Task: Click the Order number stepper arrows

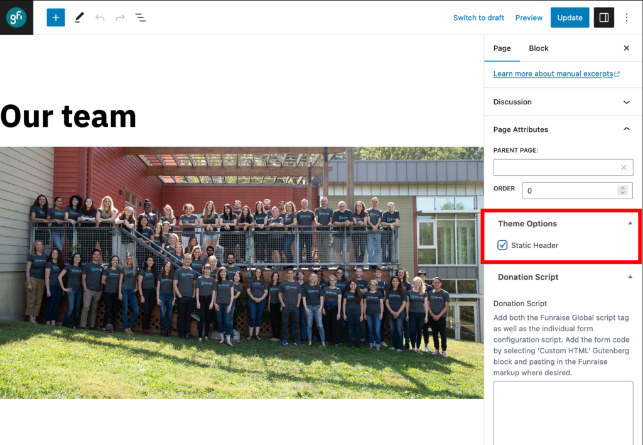Action: tap(622, 190)
